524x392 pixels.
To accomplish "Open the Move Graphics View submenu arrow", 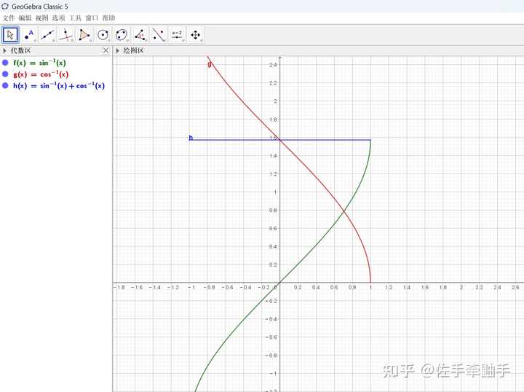I will [x=201, y=41].
